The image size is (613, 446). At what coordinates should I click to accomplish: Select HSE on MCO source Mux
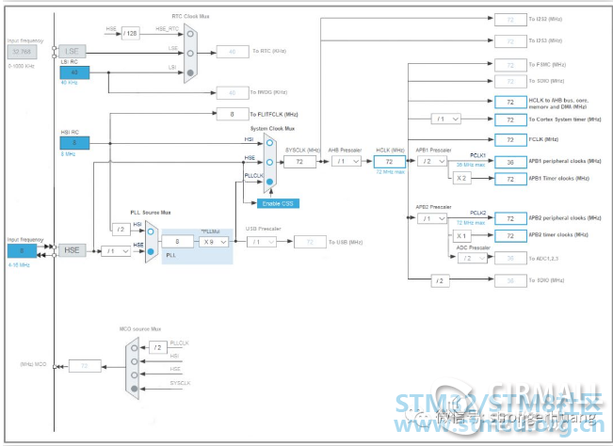click(134, 374)
